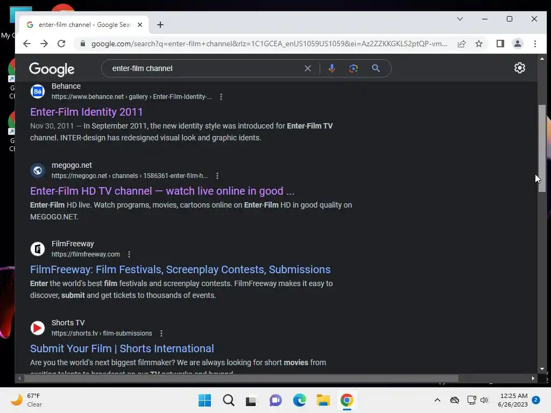Screen dimensions: 551x413
Task: Open the Chrome side panel
Action: [500, 44]
